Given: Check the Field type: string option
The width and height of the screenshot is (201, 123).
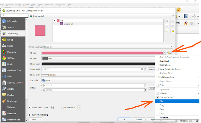Looking at the screenshot, I should tap(157, 77).
